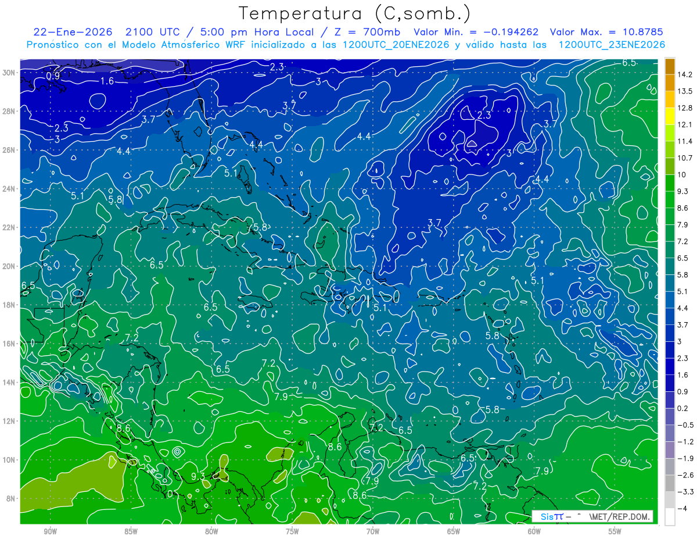697x539 pixels.
Task: Click the '1.6' contour label on the map
Action: pos(107,81)
